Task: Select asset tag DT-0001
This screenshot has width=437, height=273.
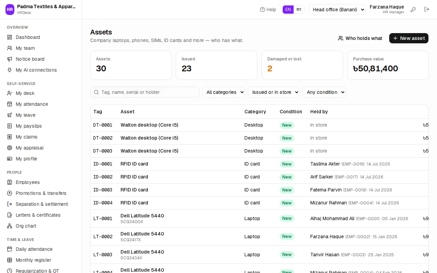Action: click(103, 125)
